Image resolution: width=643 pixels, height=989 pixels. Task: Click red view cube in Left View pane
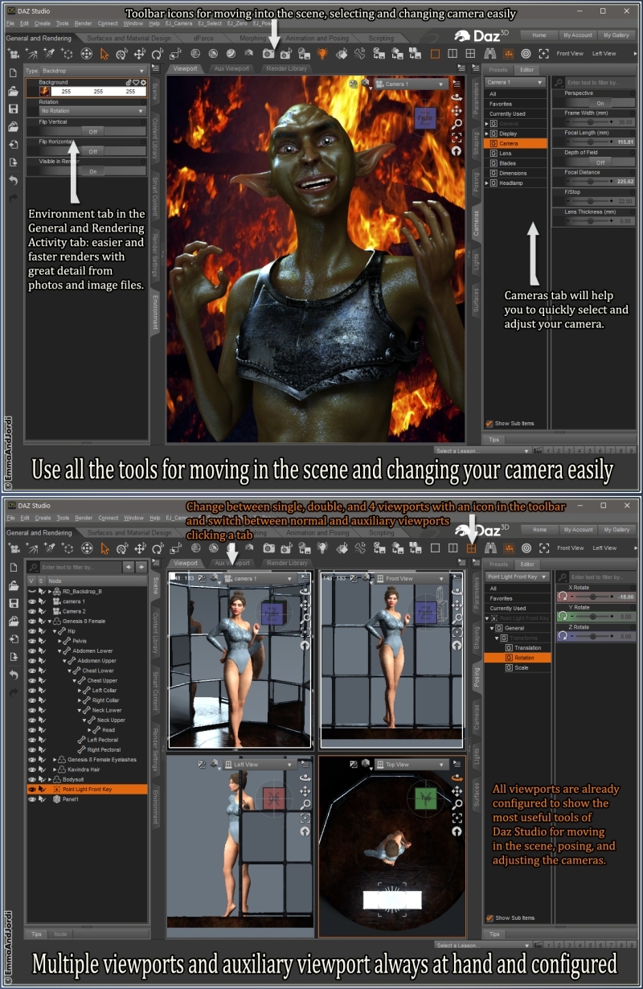point(273,798)
